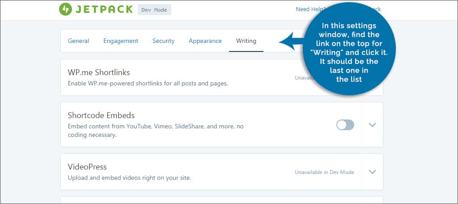Select the Writing tab
Screen dimensions: 458x204
pos(246,41)
